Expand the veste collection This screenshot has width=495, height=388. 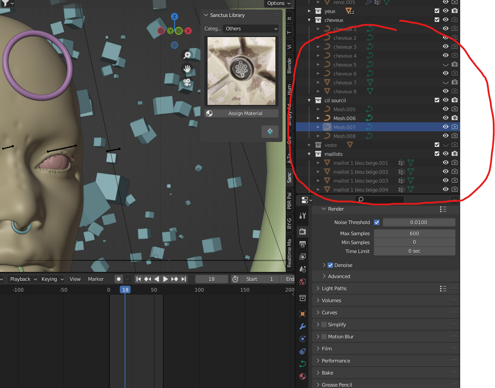309,145
